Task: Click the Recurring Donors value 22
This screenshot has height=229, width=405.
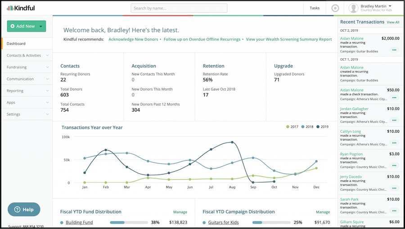Action: pos(63,80)
